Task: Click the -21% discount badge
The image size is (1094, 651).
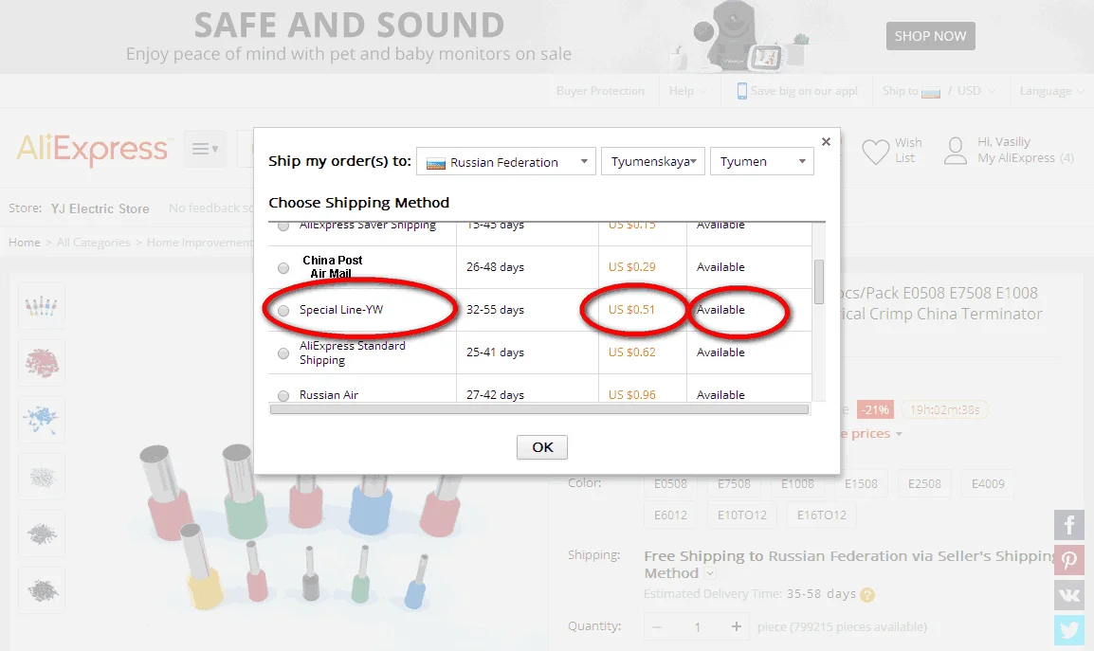Action: [875, 409]
